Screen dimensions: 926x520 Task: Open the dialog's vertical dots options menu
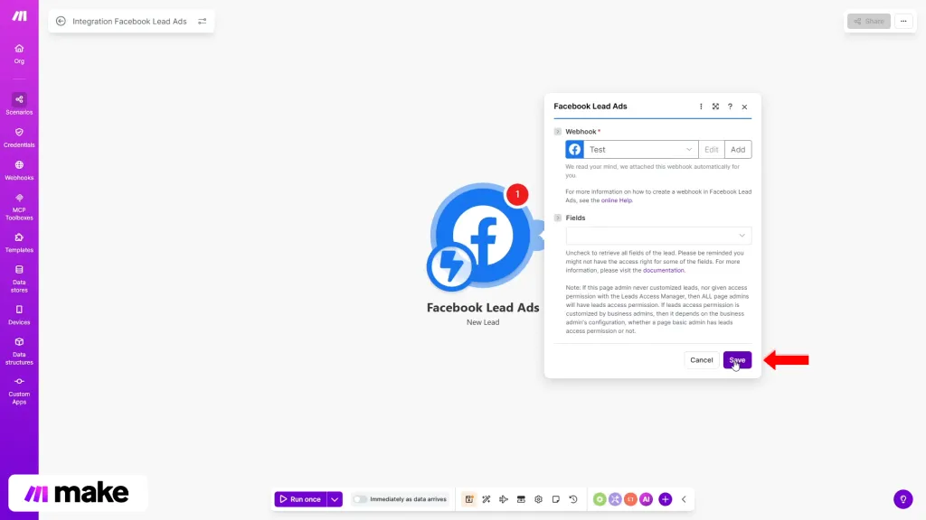tap(701, 107)
